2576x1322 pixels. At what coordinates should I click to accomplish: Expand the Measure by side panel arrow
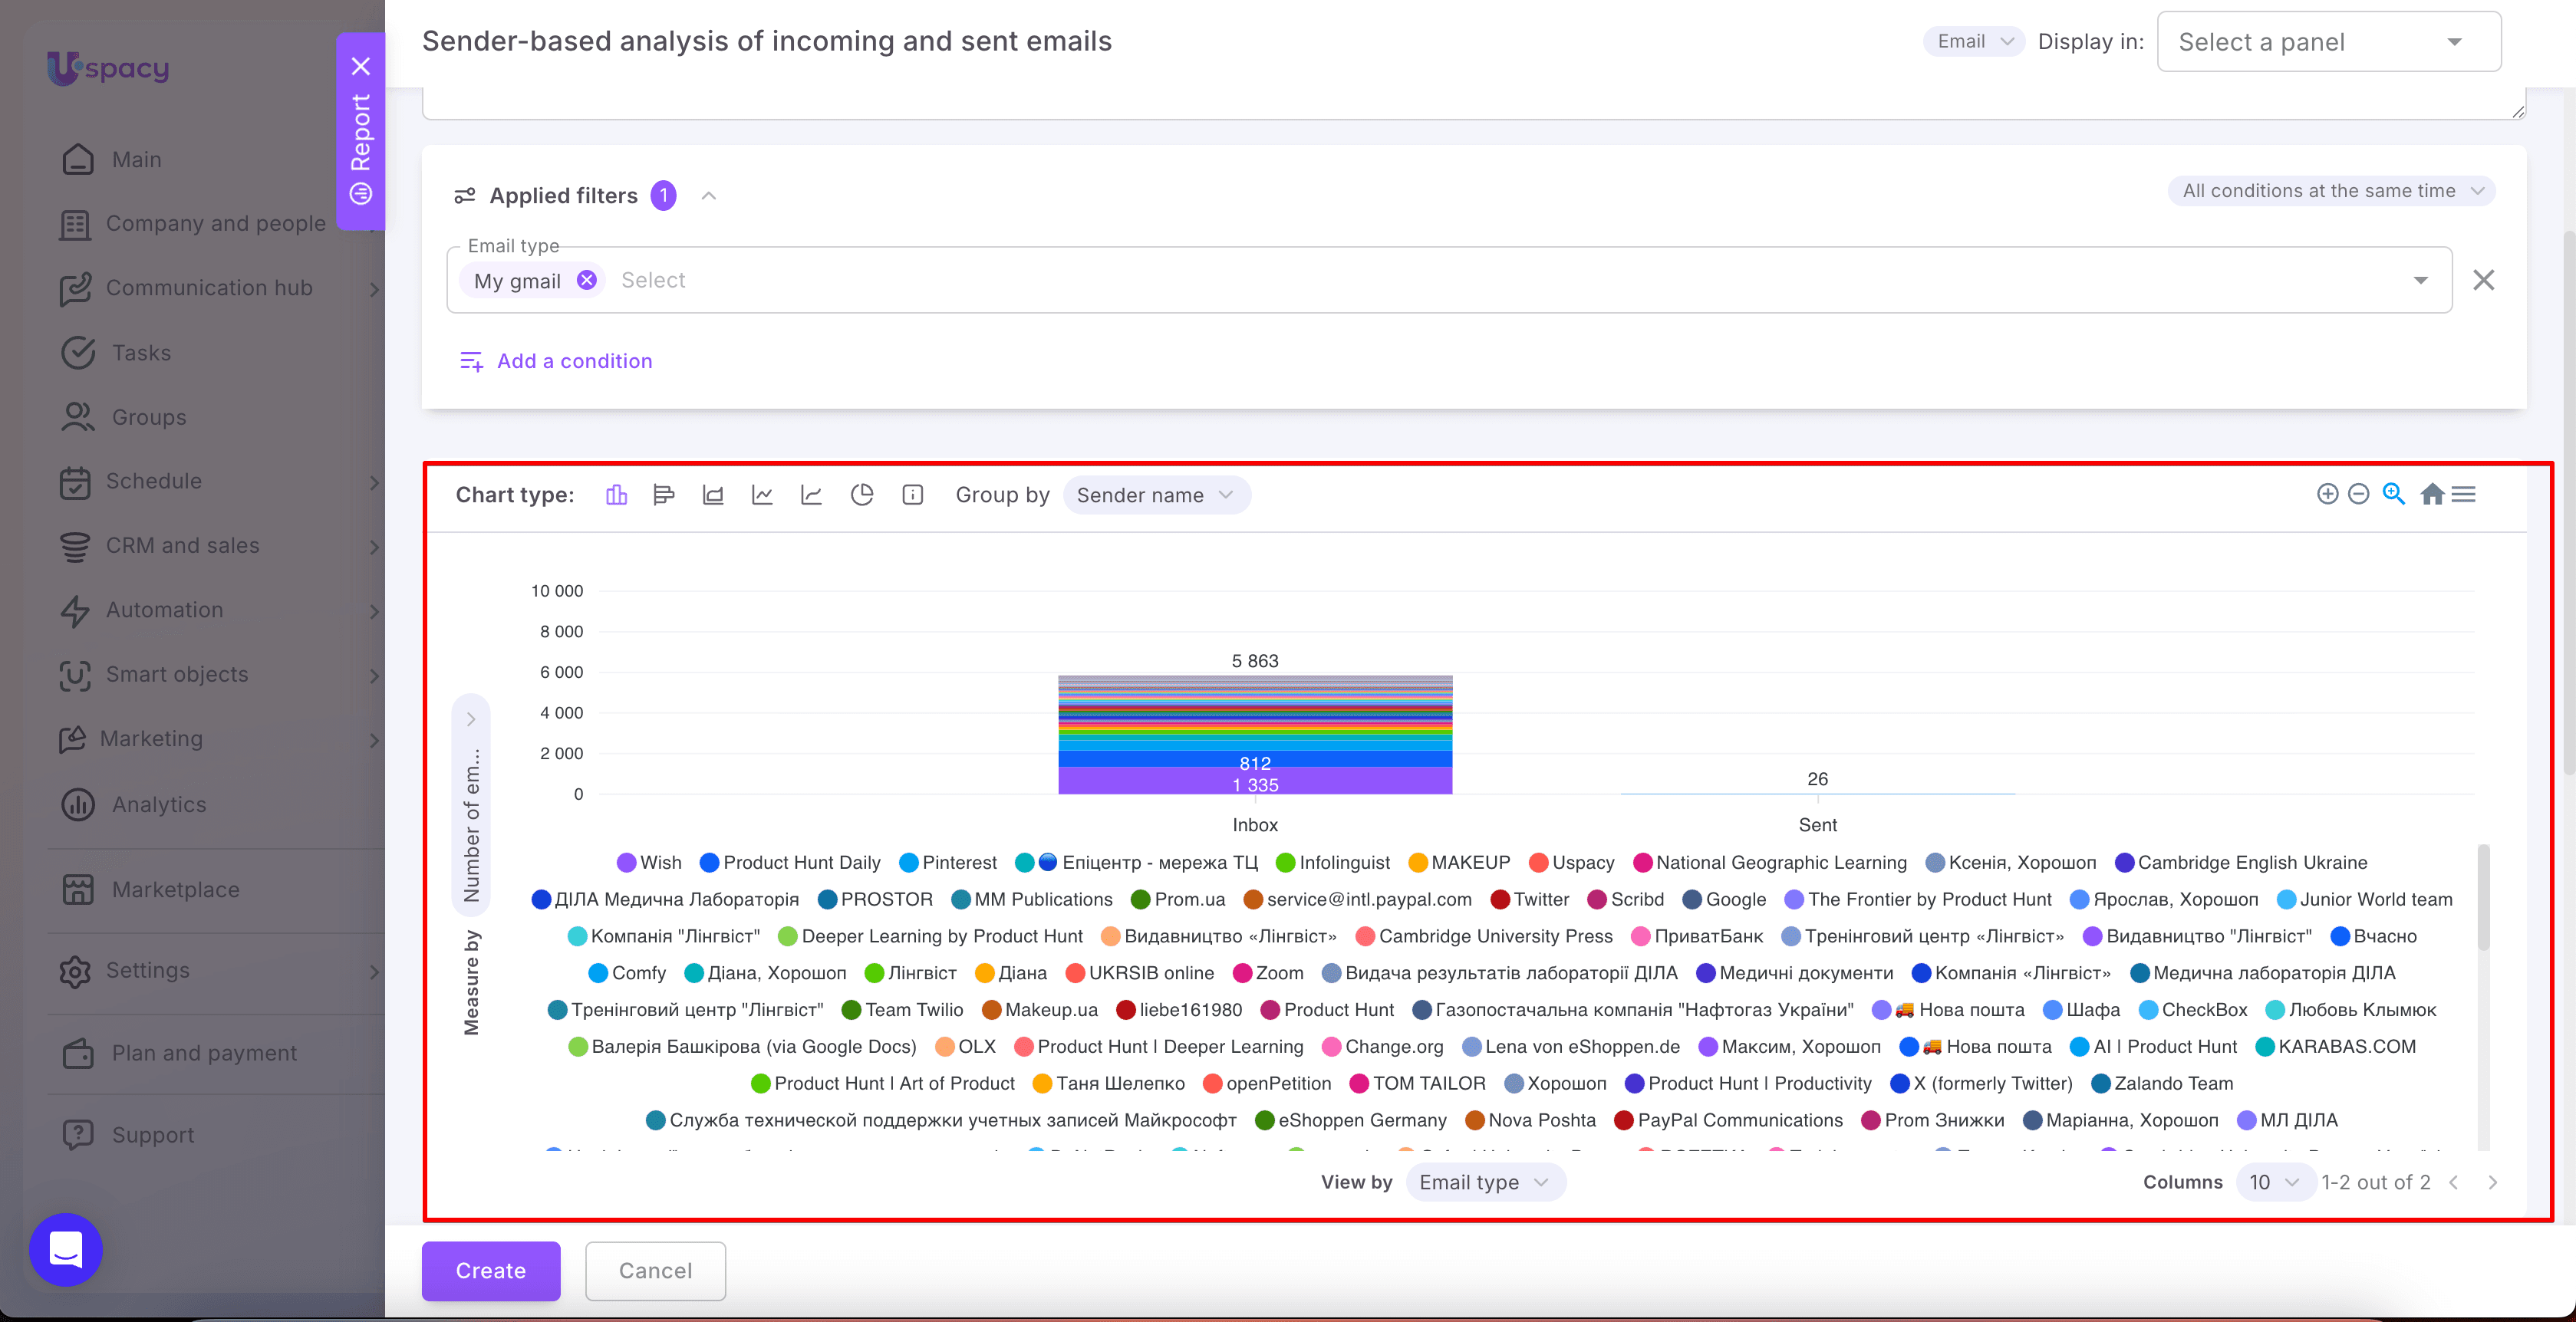(x=471, y=719)
